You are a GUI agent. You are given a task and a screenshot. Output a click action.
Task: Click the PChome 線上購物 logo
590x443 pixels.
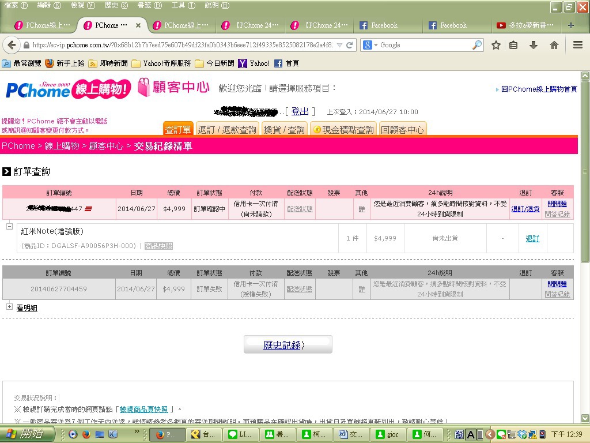tap(68, 89)
